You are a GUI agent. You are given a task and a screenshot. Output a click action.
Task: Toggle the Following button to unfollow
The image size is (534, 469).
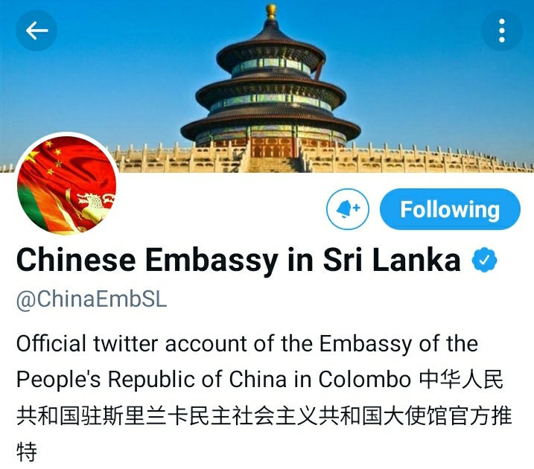pos(450,209)
